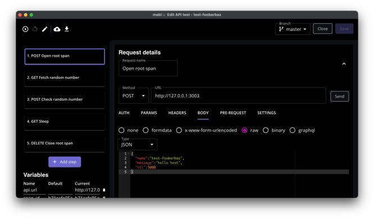The width and height of the screenshot is (374, 219).
Task: Select step 3 POST Check random number
Action: 65,100
